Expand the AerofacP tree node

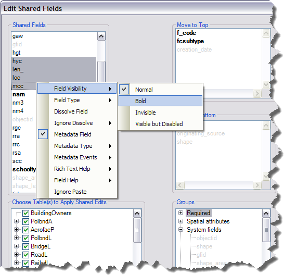point(16,230)
